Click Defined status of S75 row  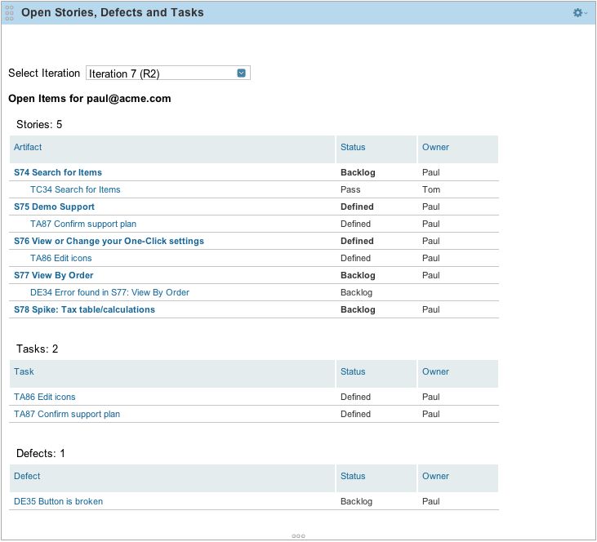pyautogui.click(x=357, y=207)
